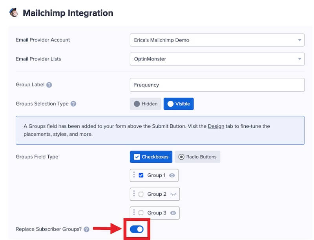The width and height of the screenshot is (314, 240).
Task: Disable the Replace Subscriber Groups toggle
Action: 136,229
